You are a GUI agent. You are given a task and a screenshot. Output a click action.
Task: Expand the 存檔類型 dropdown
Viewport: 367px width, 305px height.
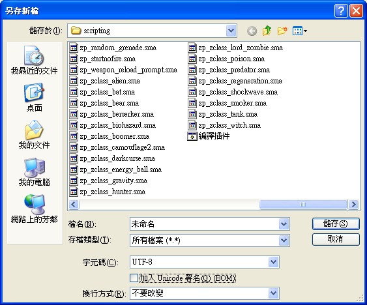(284, 240)
